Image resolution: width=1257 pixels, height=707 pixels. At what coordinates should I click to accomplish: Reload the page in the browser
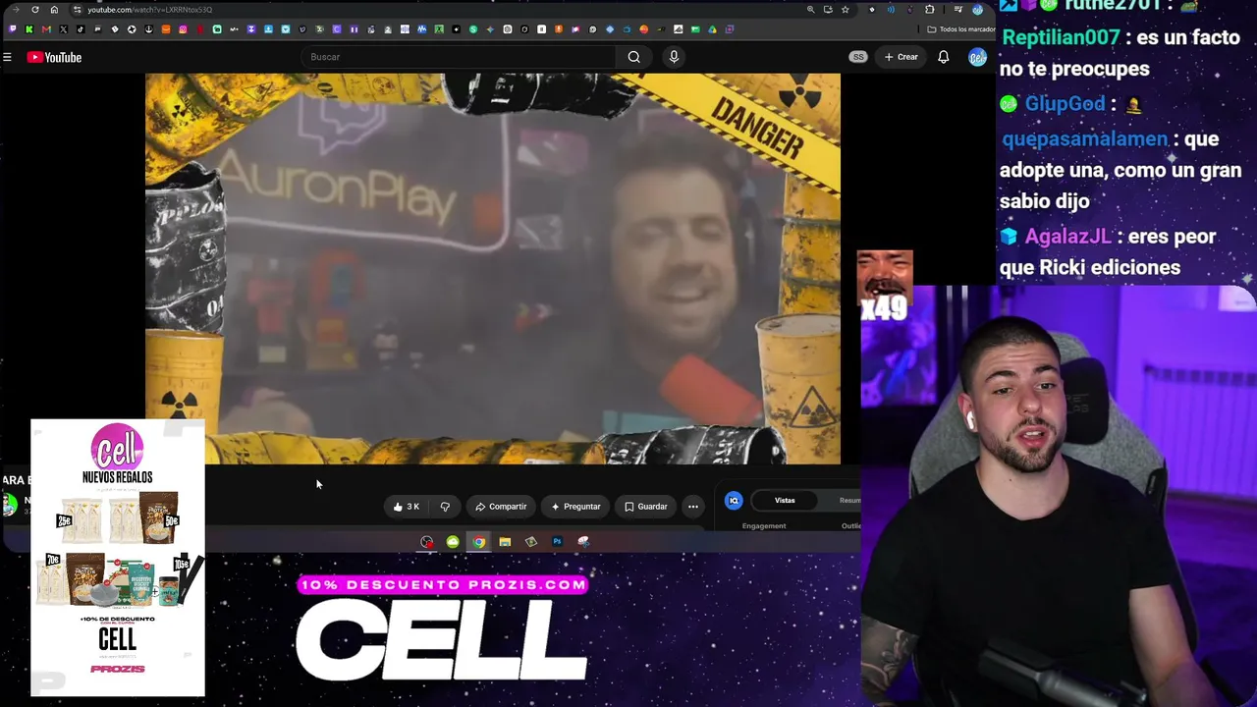(x=35, y=10)
